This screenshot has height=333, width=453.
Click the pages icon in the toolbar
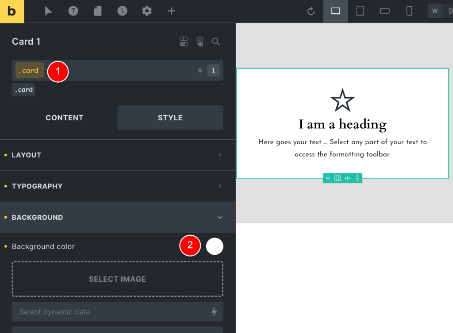click(97, 11)
